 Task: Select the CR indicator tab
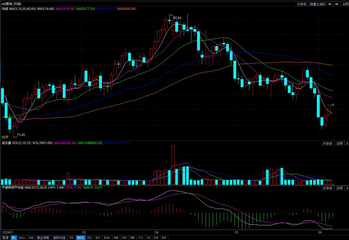149,238
